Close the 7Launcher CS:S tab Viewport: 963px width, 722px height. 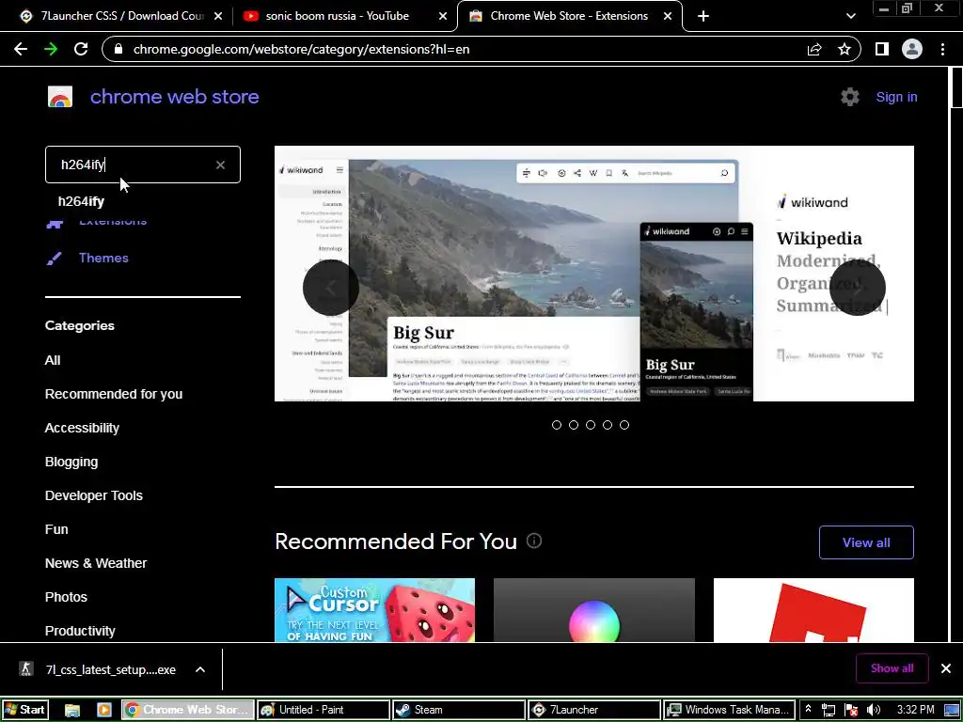[x=218, y=16]
